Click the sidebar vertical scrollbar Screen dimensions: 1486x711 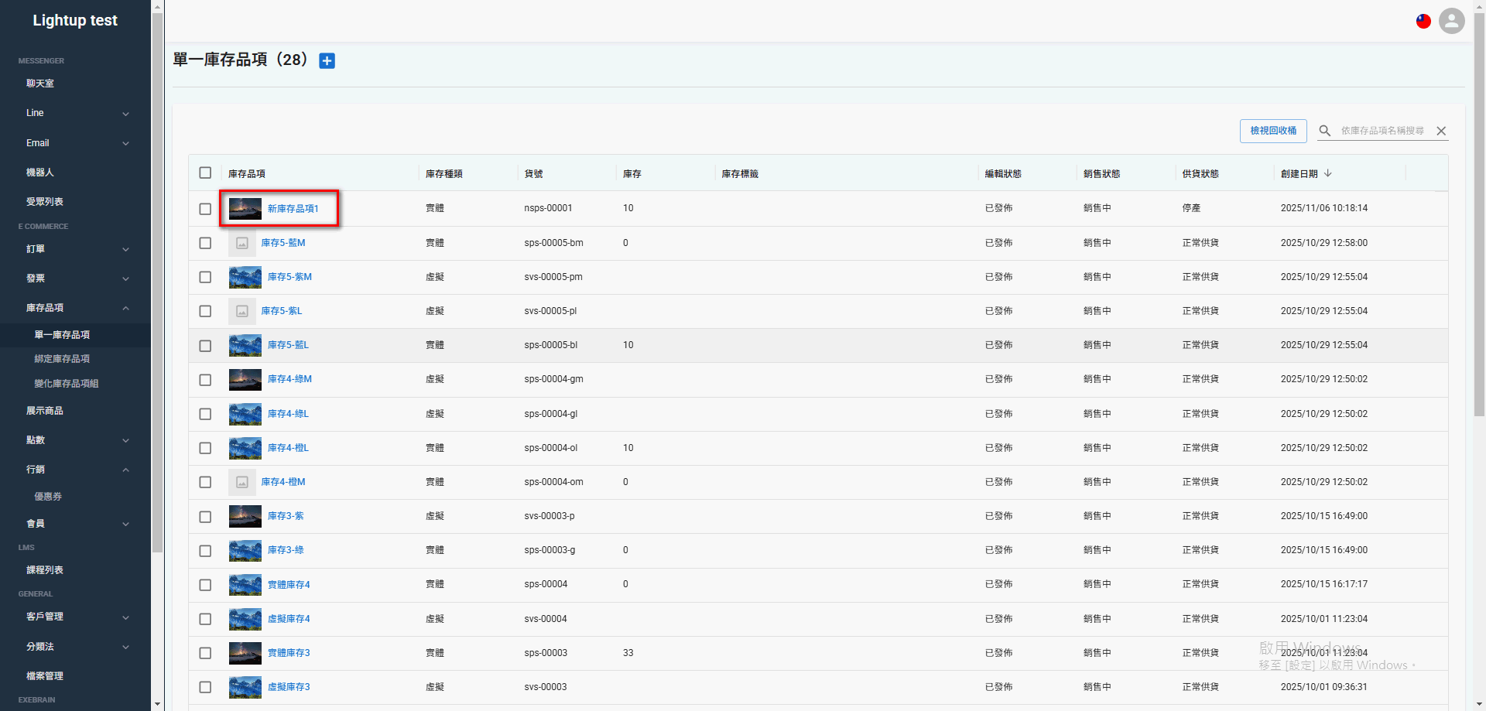157,282
